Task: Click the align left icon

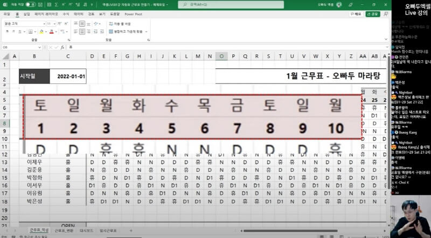Action: (76, 32)
